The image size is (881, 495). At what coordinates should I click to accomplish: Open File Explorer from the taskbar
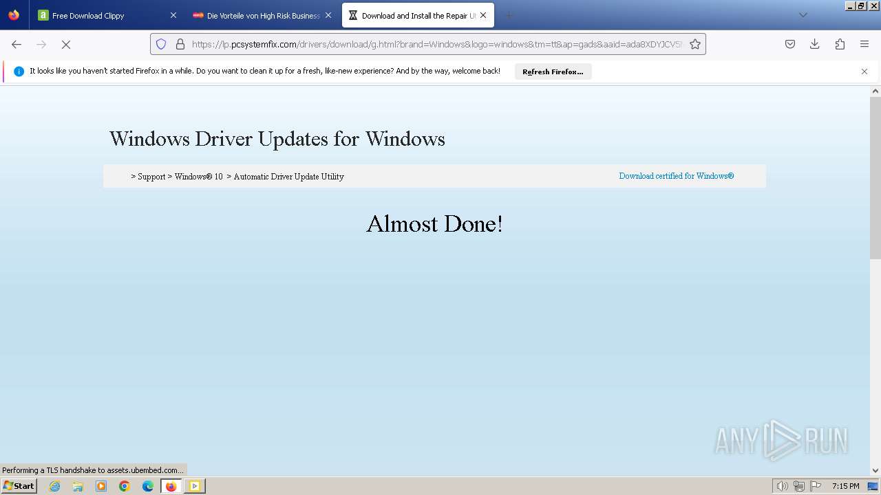tap(78, 486)
